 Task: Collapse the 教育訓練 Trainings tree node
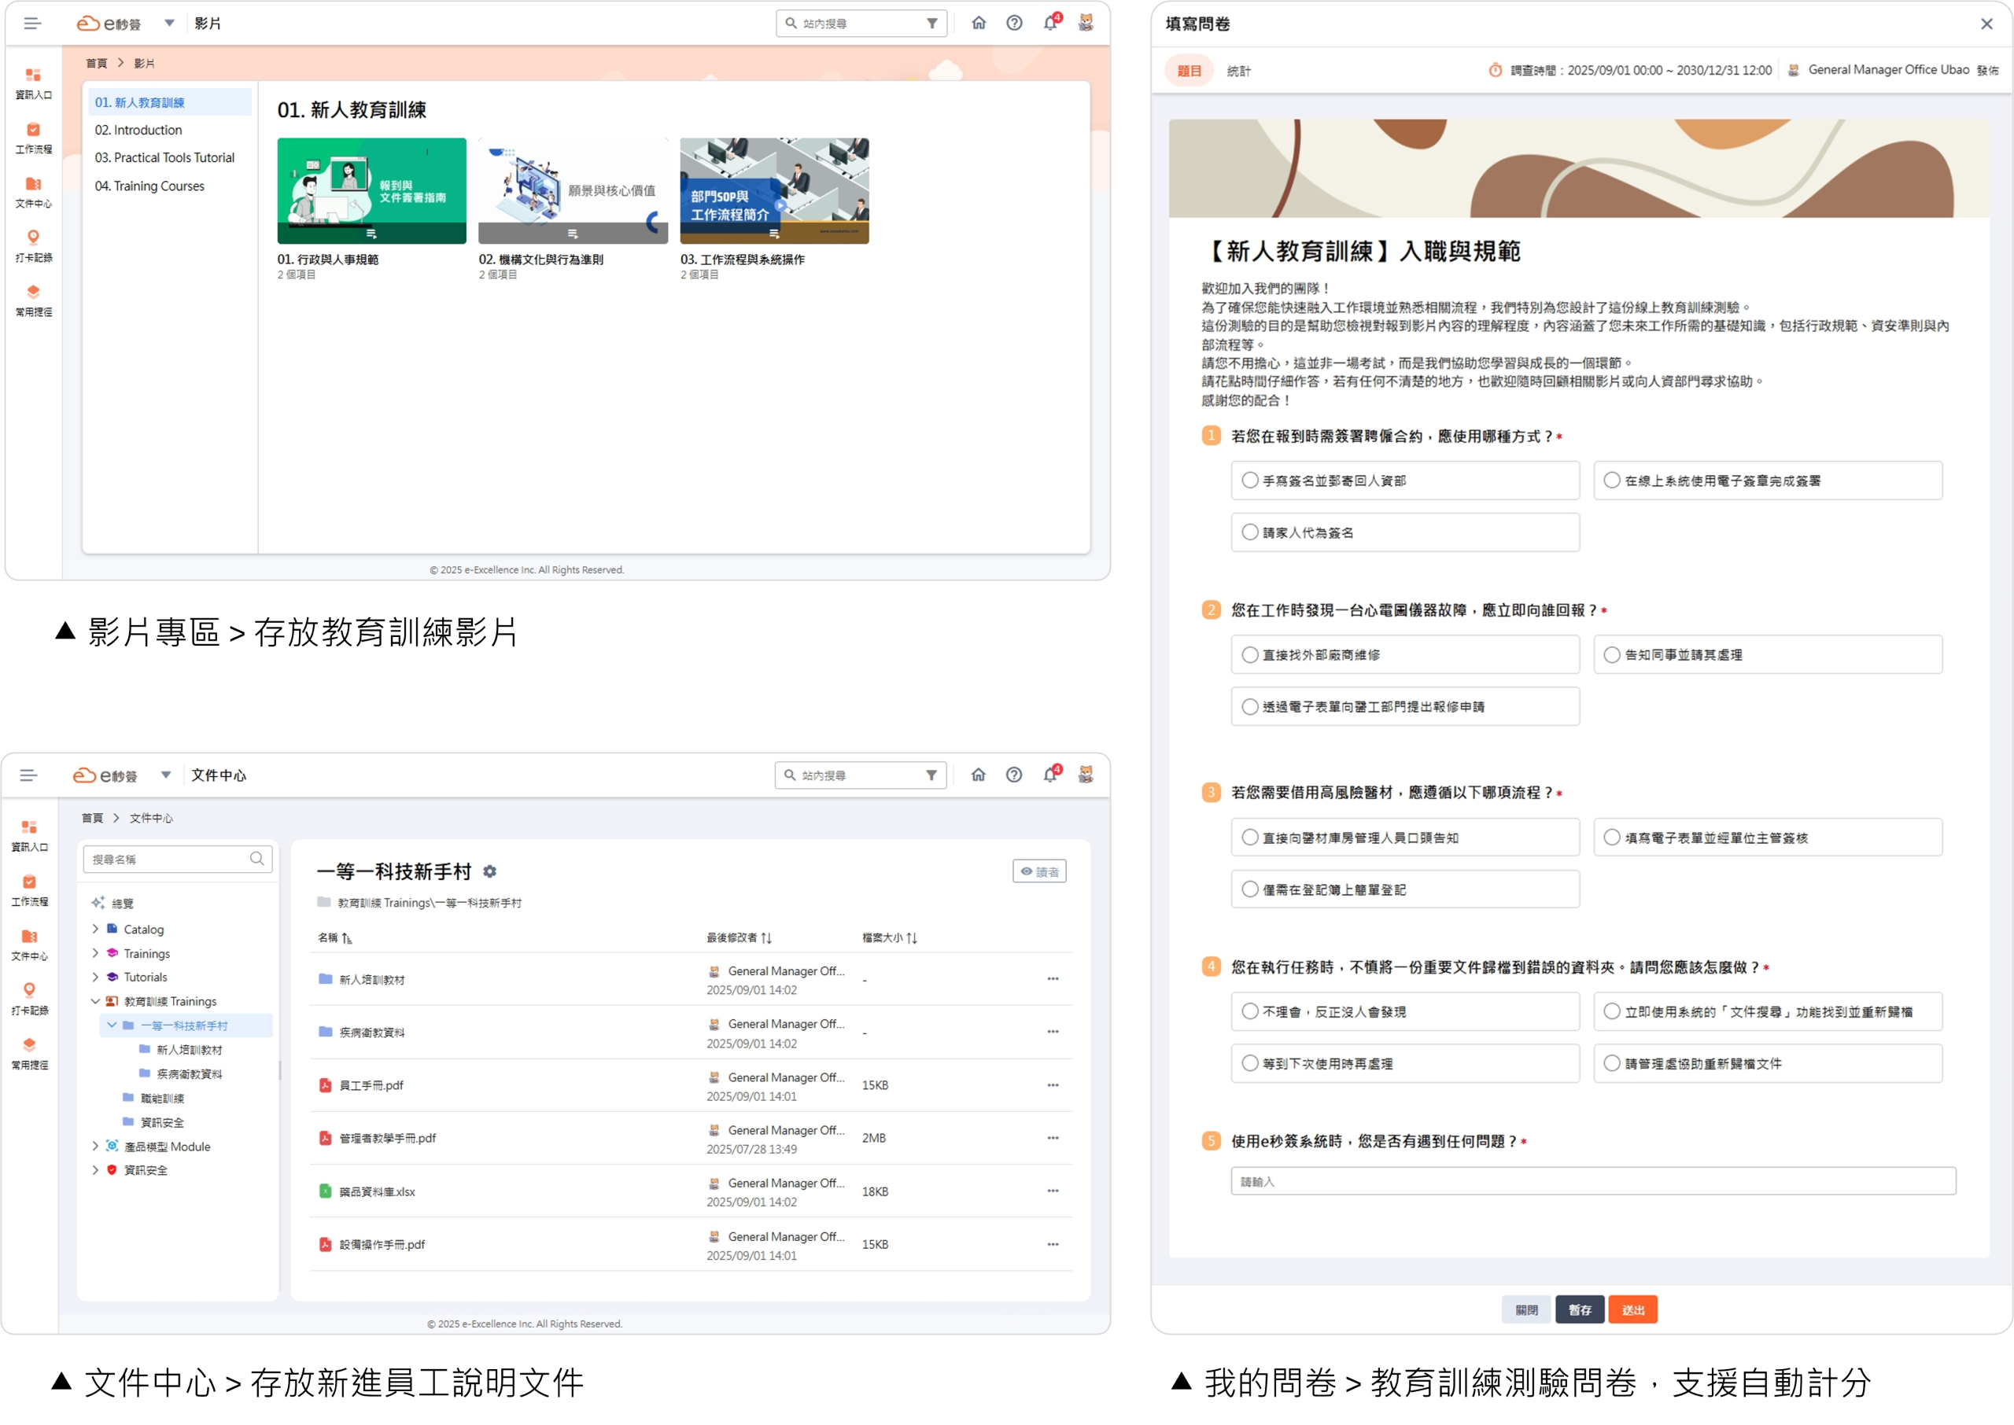click(96, 1001)
